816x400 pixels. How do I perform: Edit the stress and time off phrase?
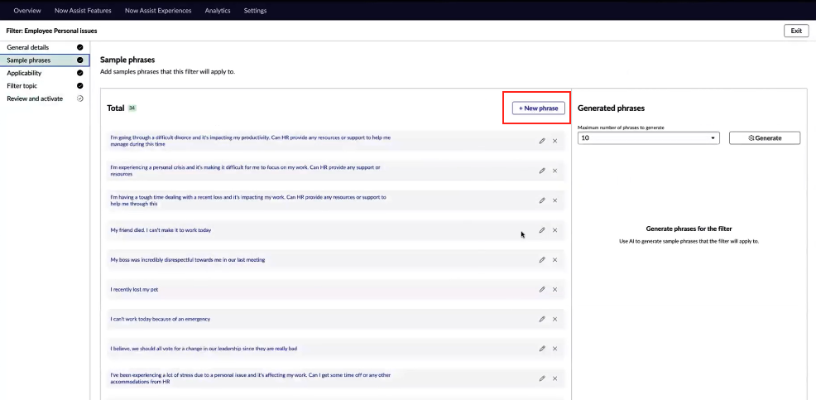click(x=542, y=378)
